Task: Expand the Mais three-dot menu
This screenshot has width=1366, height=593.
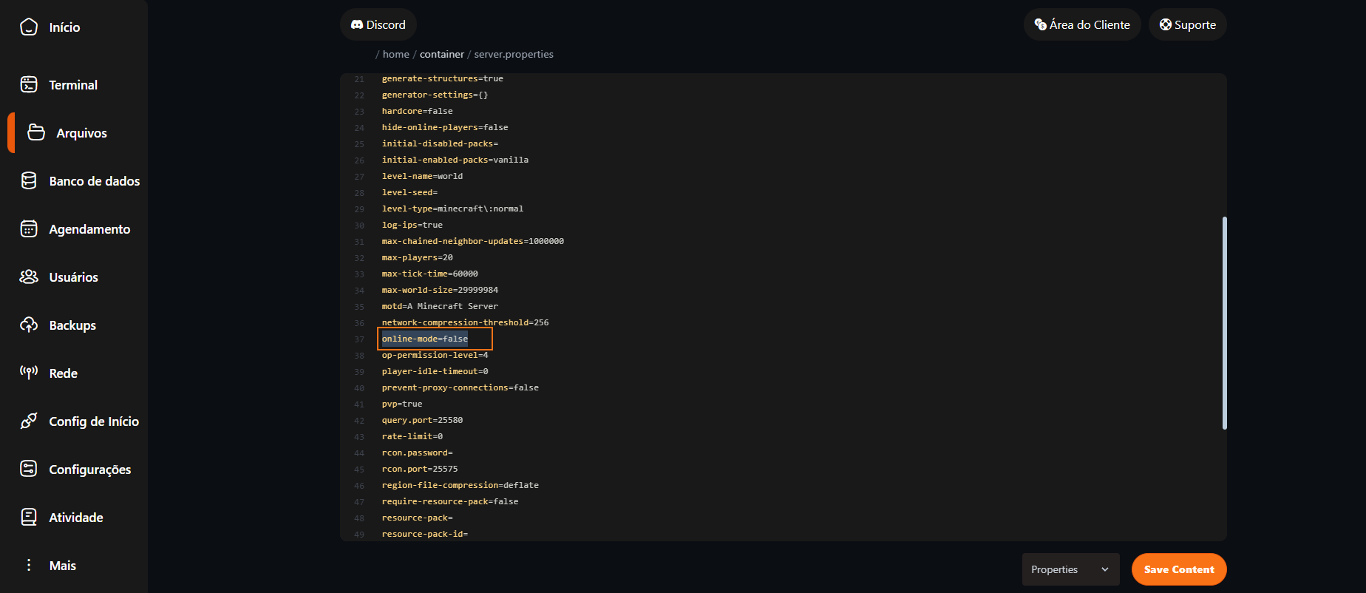Action: (29, 565)
